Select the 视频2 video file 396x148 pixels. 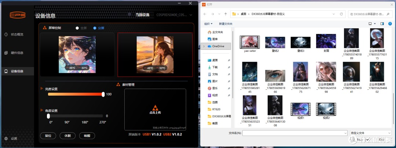(x=326, y=111)
